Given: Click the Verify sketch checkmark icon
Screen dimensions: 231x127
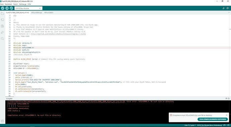Looking at the screenshot, I should (2, 8).
